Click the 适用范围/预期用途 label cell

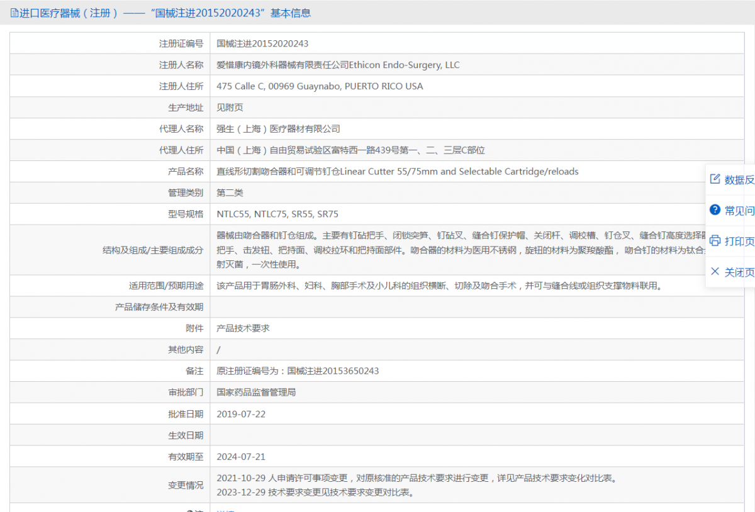pos(110,286)
